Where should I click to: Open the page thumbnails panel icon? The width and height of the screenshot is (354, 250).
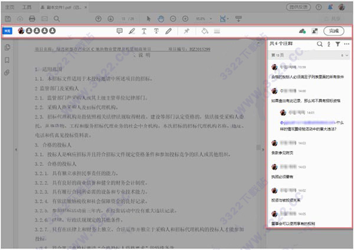tap(7, 47)
